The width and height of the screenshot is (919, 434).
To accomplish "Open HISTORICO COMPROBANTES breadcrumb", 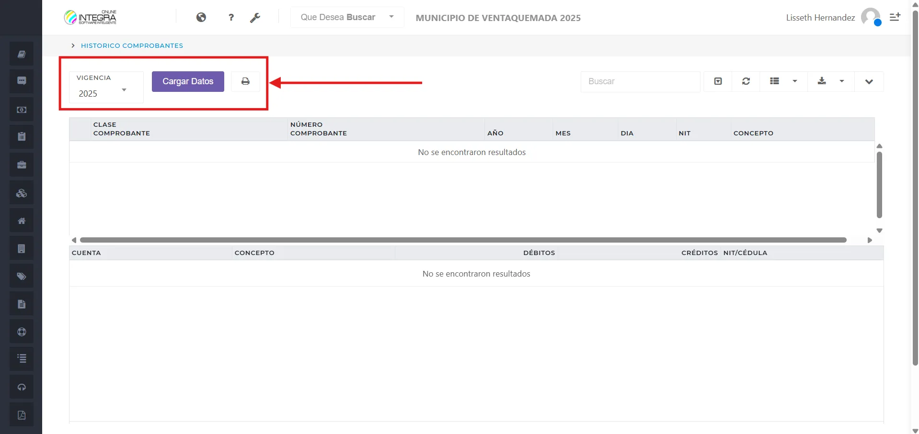I will [132, 45].
